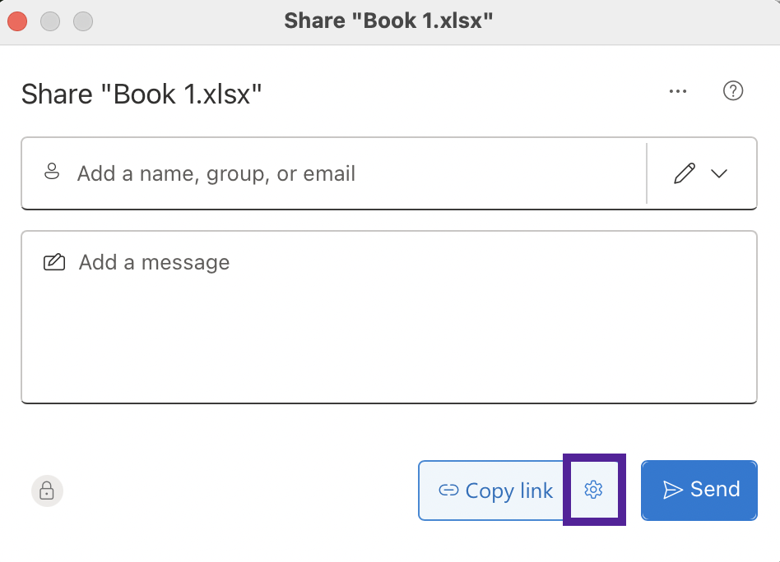Click the person icon in recipient field
This screenshot has height=562, width=780.
click(52, 172)
